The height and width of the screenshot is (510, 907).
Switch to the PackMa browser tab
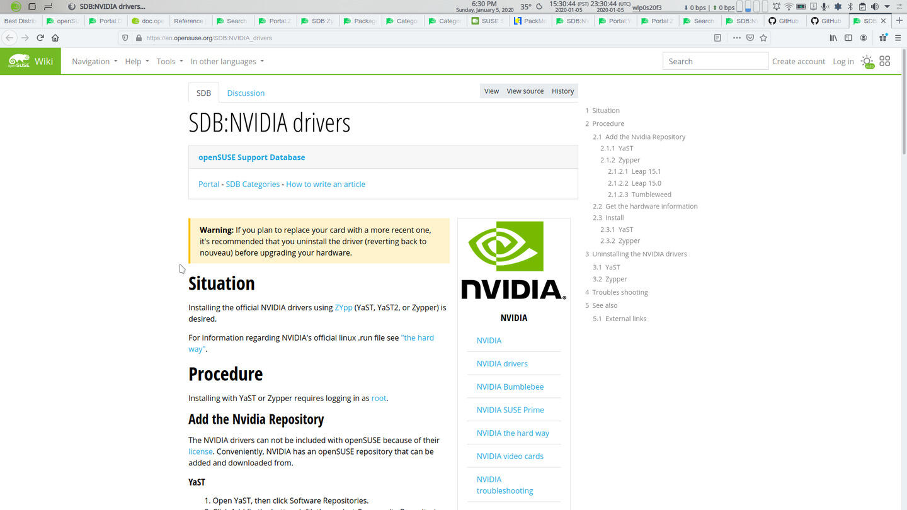[x=530, y=21]
